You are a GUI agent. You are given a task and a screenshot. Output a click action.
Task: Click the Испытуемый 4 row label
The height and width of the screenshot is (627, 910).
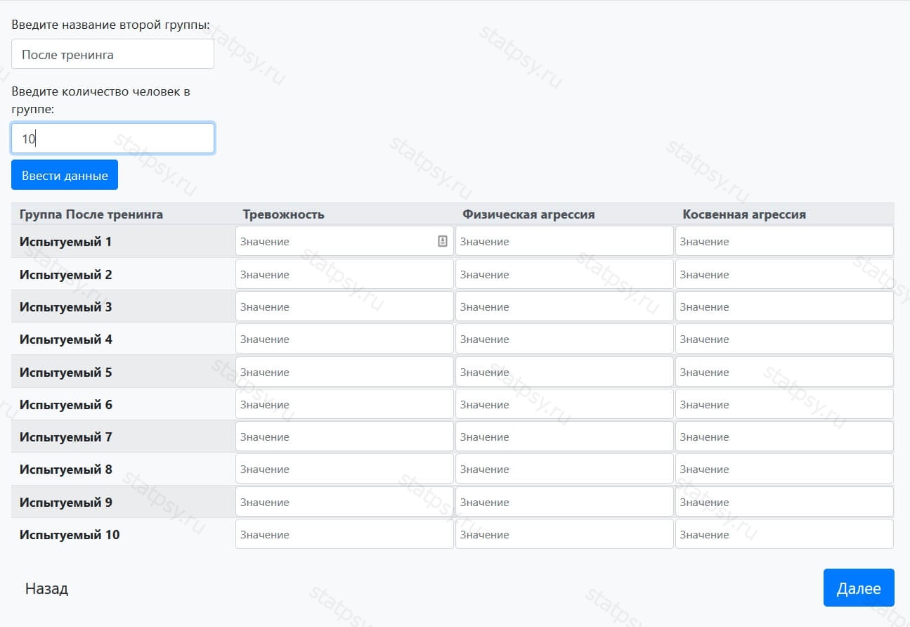65,339
